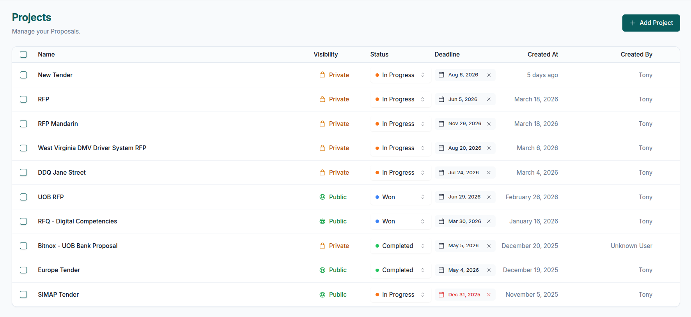Open the RFP Mandarin project
The width and height of the screenshot is (691, 317).
58,124
